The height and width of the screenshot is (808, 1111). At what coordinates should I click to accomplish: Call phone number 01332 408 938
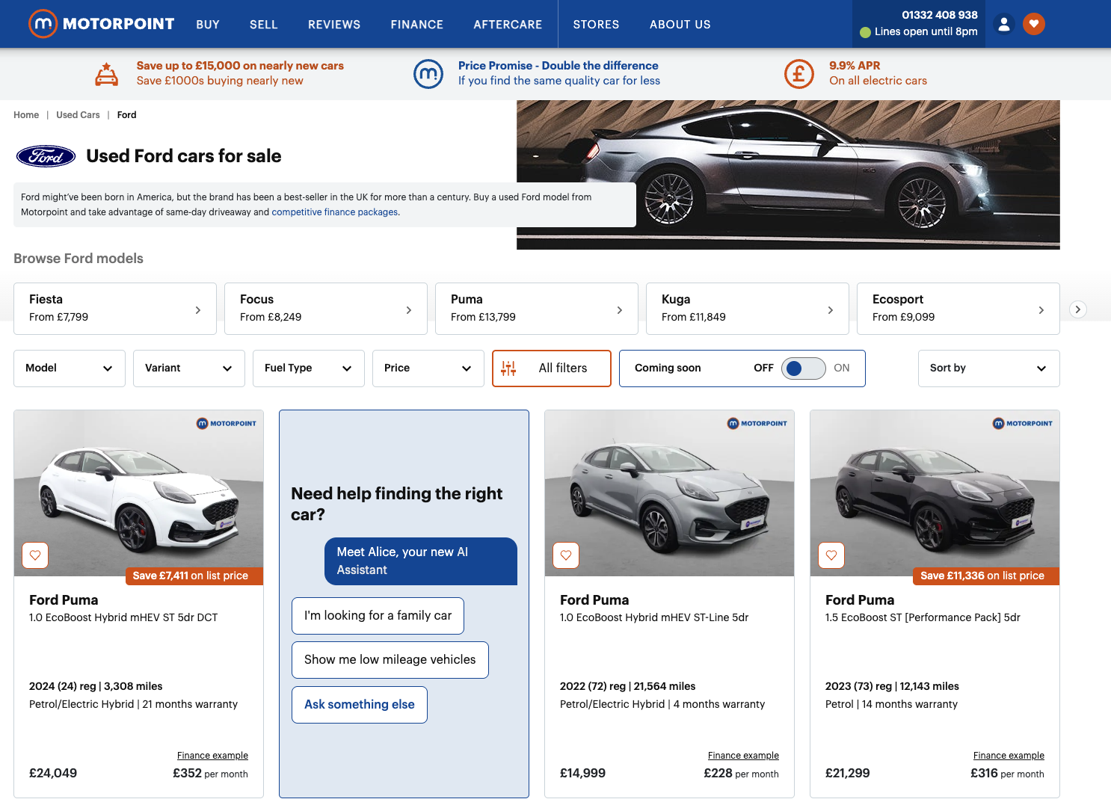[x=940, y=15]
